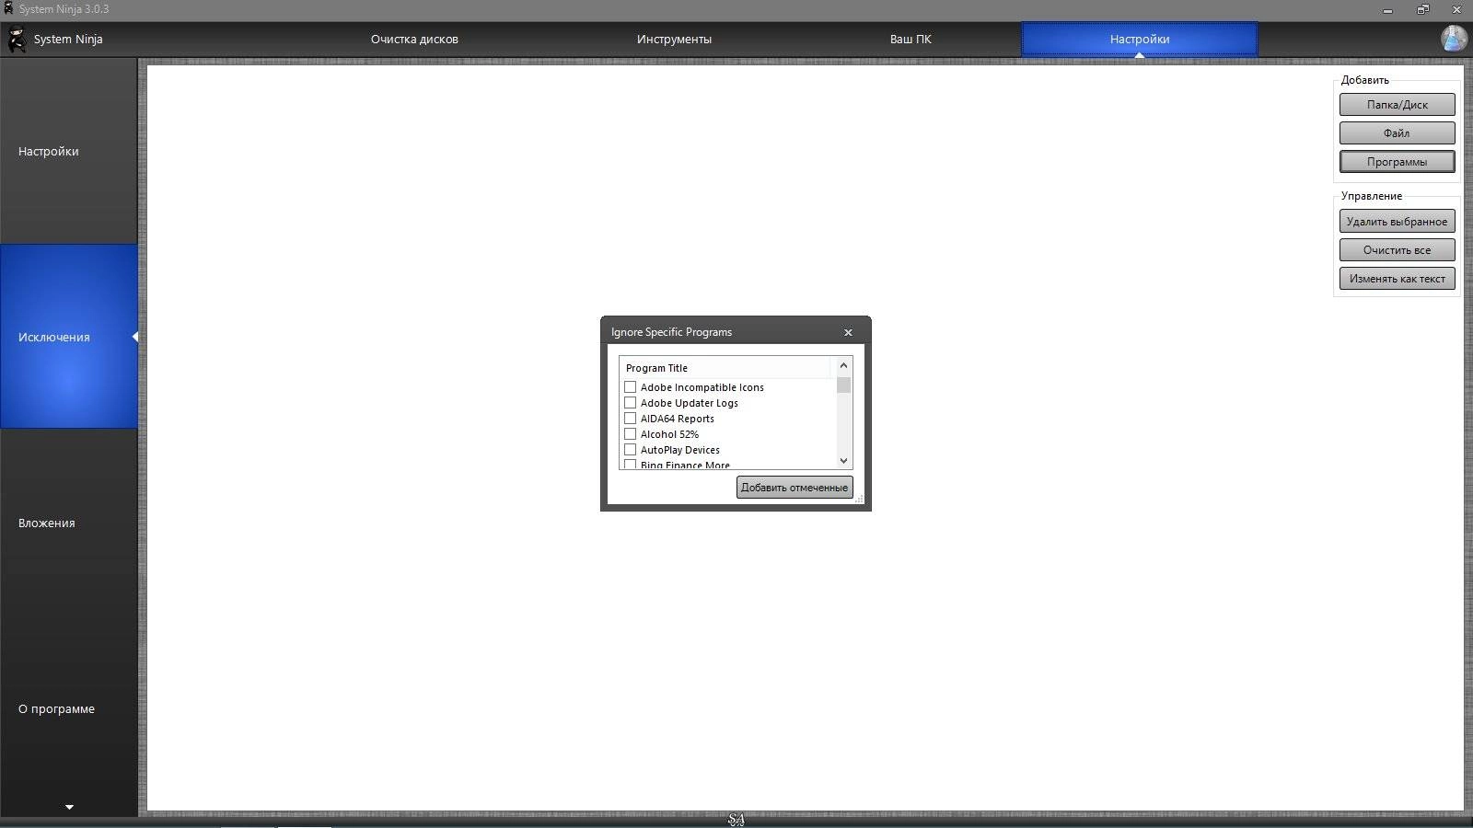Click Удалить выбранное button
1473x828 pixels.
1397,222
